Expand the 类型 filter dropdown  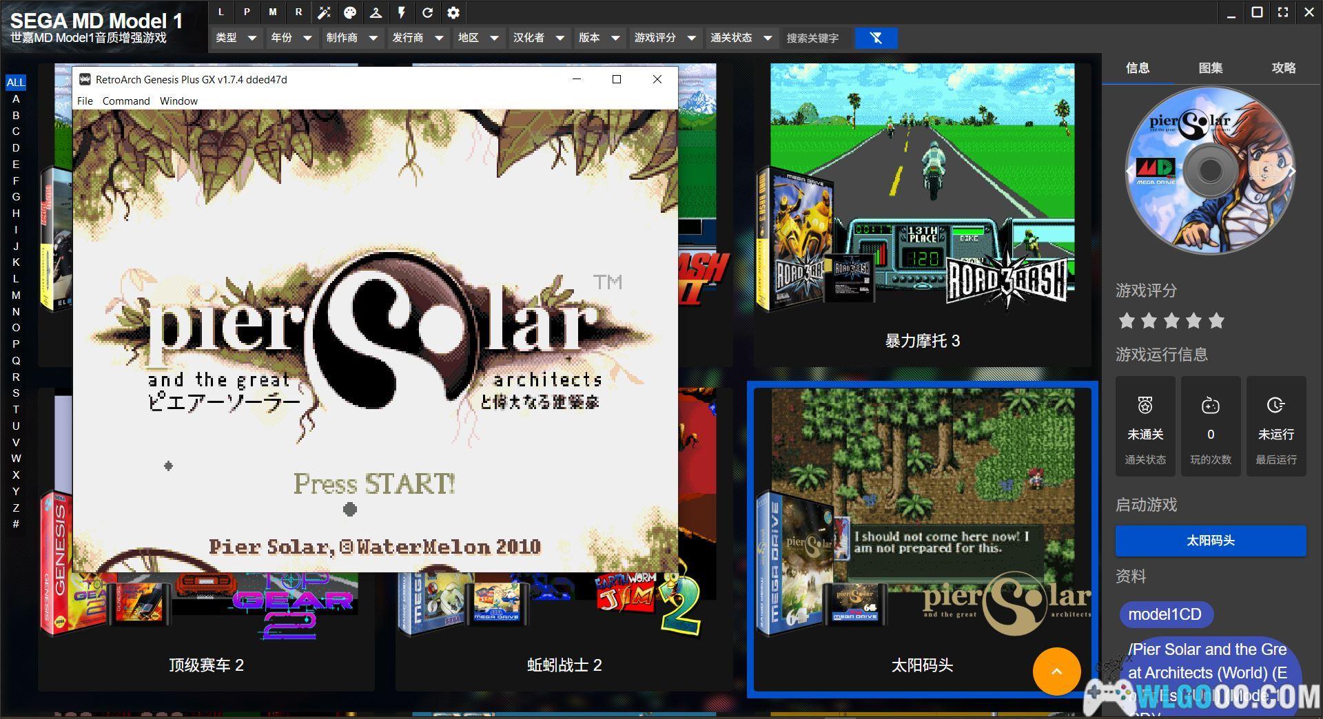(236, 38)
